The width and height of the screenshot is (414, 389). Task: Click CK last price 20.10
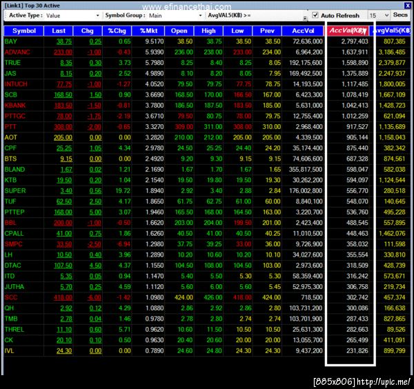64,340
